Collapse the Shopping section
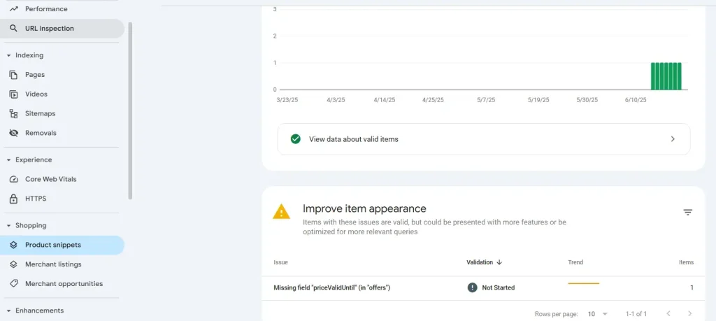Viewport: 716px width, 321px height. [8, 226]
